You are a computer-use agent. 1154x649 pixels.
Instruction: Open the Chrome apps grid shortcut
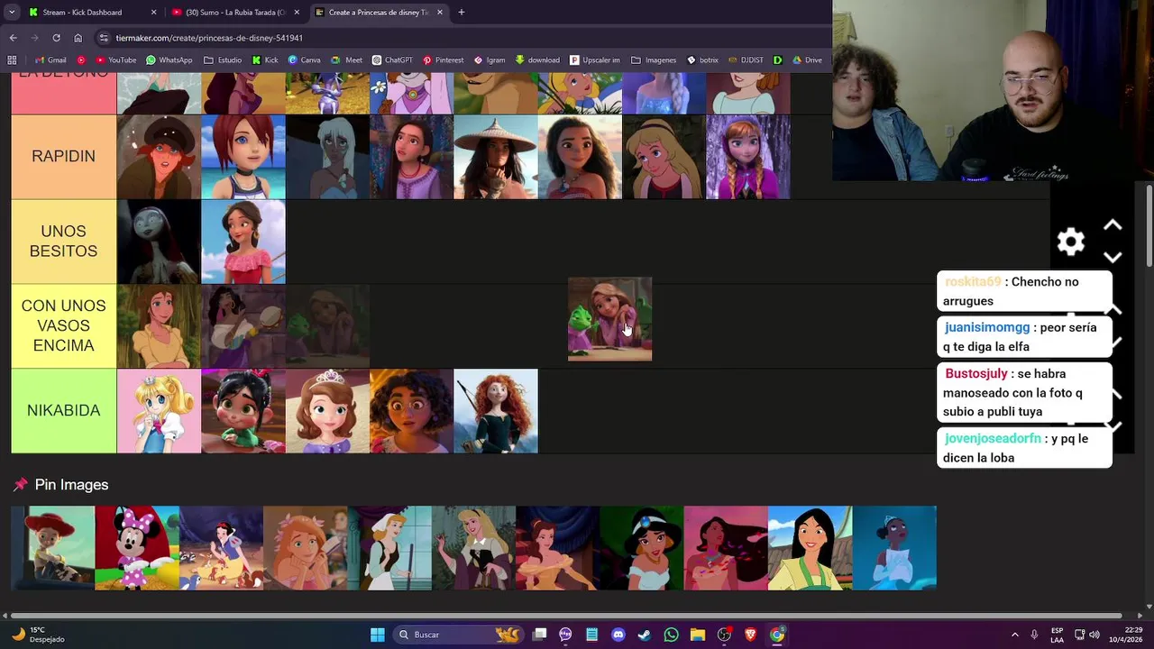click(12, 60)
